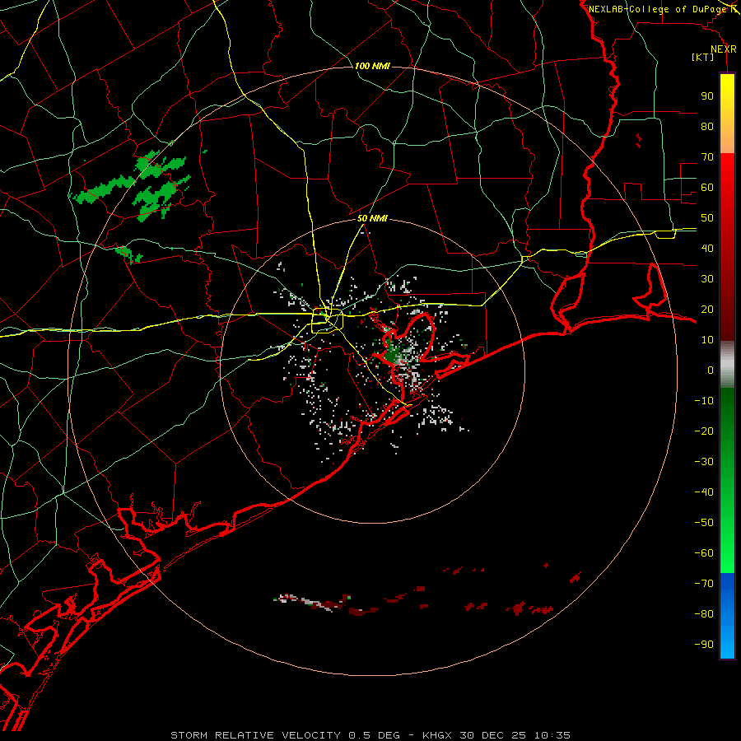Click the -10 knot scale label

pos(704,401)
